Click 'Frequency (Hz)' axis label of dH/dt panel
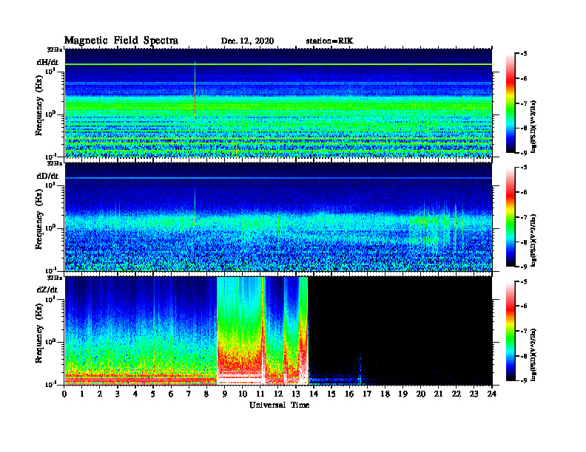This screenshot has height=452, width=586. pos(39,106)
